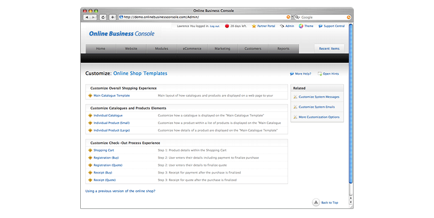
Task: Open the Theme color wheel icon
Action: pyautogui.click(x=301, y=26)
